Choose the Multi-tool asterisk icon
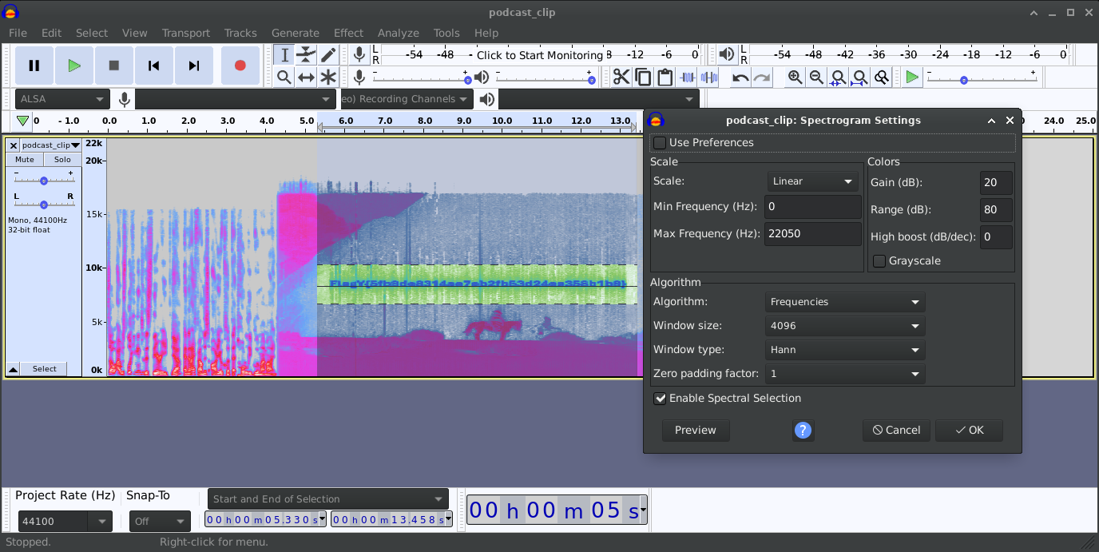The height and width of the screenshot is (552, 1099). click(x=328, y=77)
